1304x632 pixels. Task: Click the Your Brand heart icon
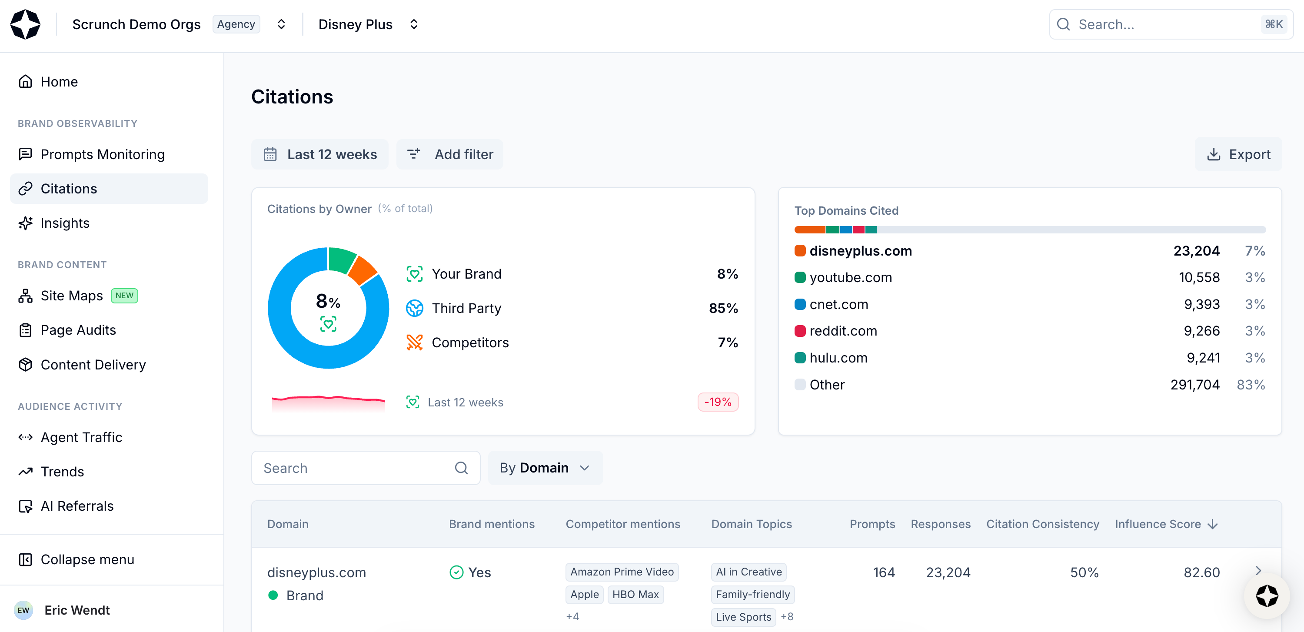click(414, 274)
